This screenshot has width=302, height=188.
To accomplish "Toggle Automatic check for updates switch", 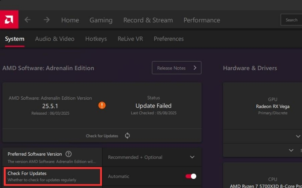I will pos(191,176).
